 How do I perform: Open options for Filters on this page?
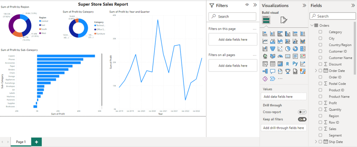click(254, 29)
